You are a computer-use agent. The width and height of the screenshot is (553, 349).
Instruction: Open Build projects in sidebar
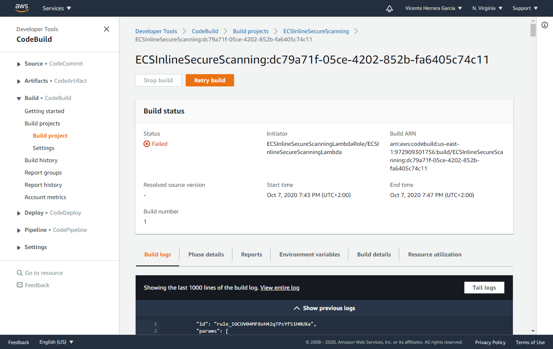(42, 123)
